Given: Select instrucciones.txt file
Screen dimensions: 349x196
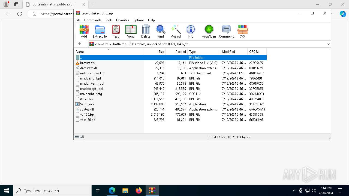Looking at the screenshot, I should click(170, 73).
